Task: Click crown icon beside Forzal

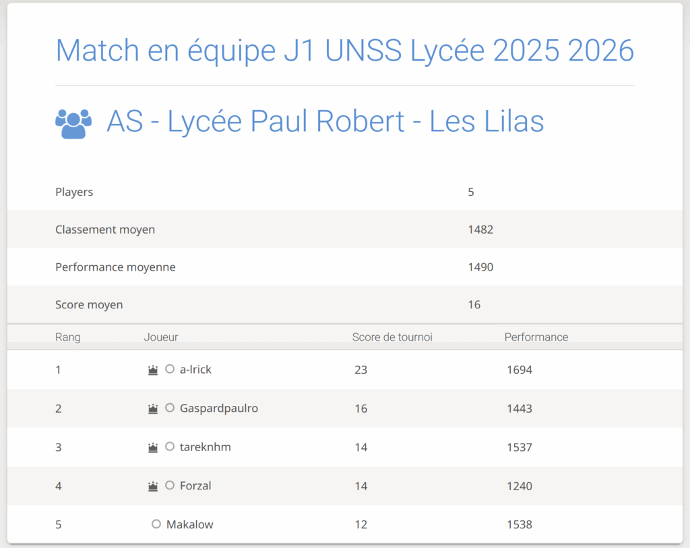Action: tap(153, 486)
